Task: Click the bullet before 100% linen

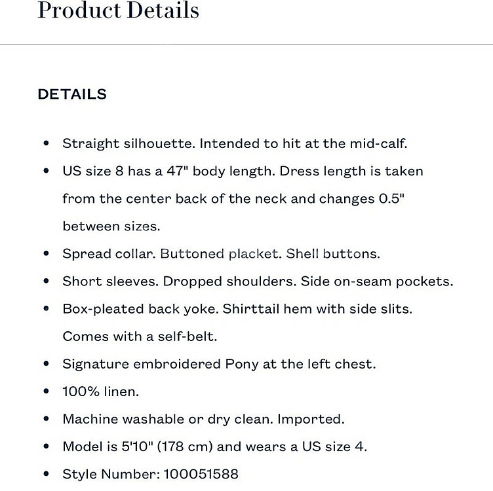Action: [x=46, y=391]
